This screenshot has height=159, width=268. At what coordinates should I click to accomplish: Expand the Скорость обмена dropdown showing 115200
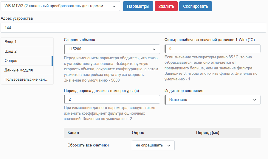(112, 49)
